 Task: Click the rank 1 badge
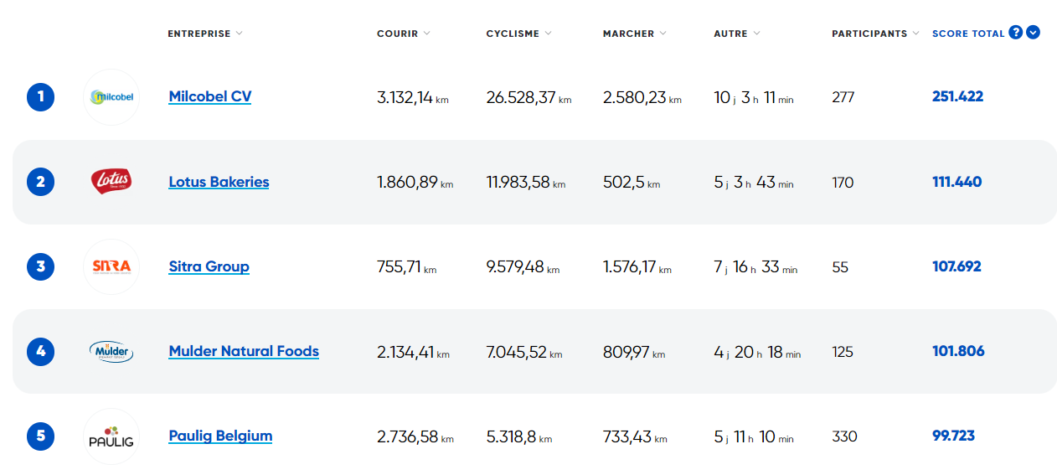point(40,97)
